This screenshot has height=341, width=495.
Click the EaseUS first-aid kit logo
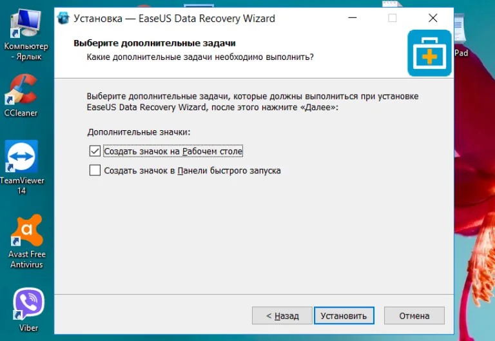pyautogui.click(x=429, y=53)
